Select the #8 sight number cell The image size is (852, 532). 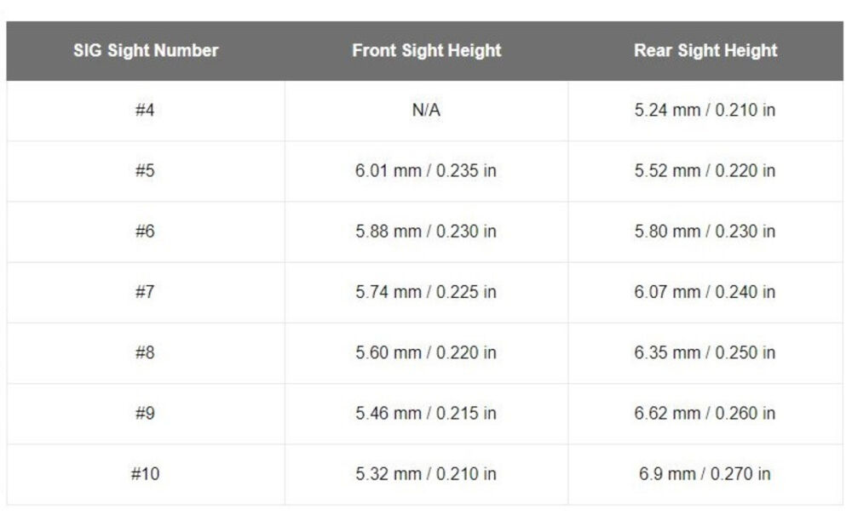(146, 352)
